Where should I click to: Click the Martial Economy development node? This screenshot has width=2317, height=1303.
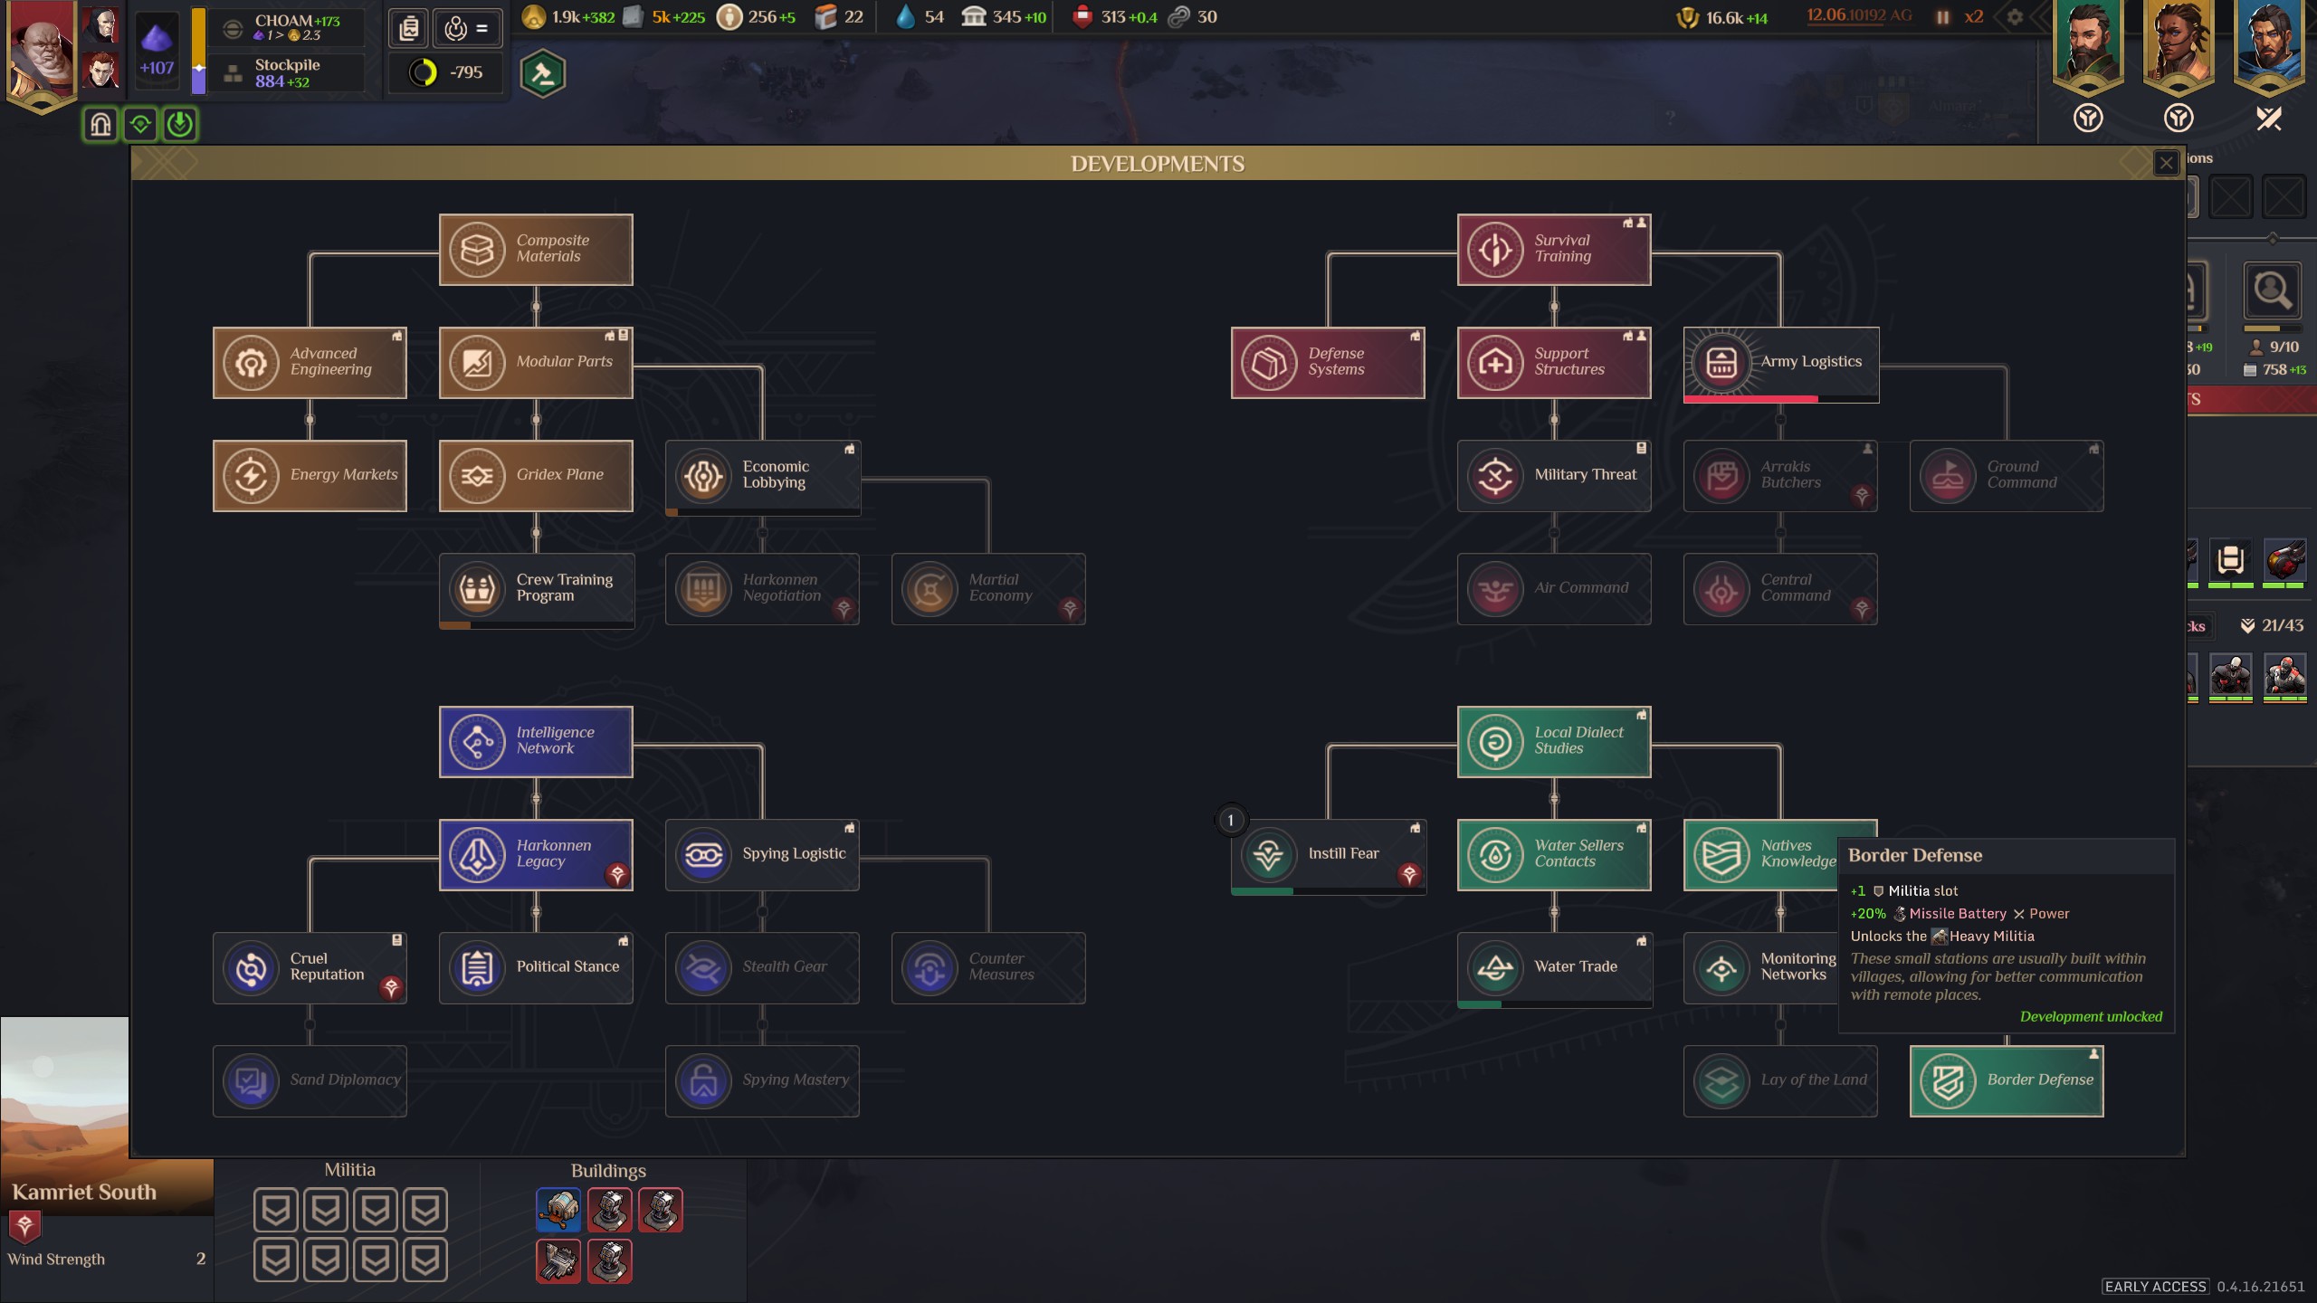click(x=988, y=588)
